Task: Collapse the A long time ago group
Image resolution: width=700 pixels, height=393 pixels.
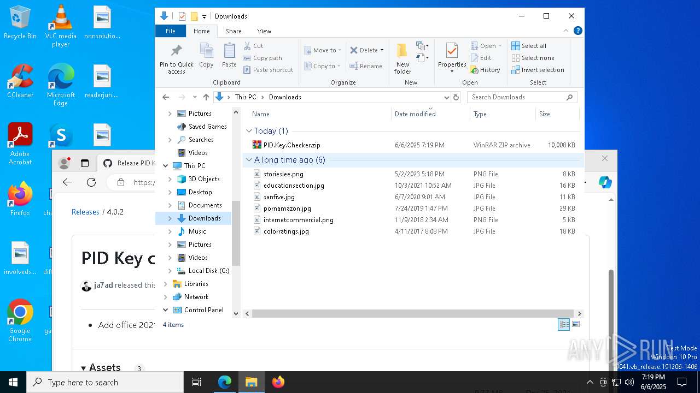Action: (249, 160)
